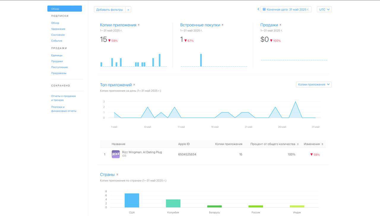Open Удержание in the sidebar
This screenshot has height=216, width=380.
point(58,29)
